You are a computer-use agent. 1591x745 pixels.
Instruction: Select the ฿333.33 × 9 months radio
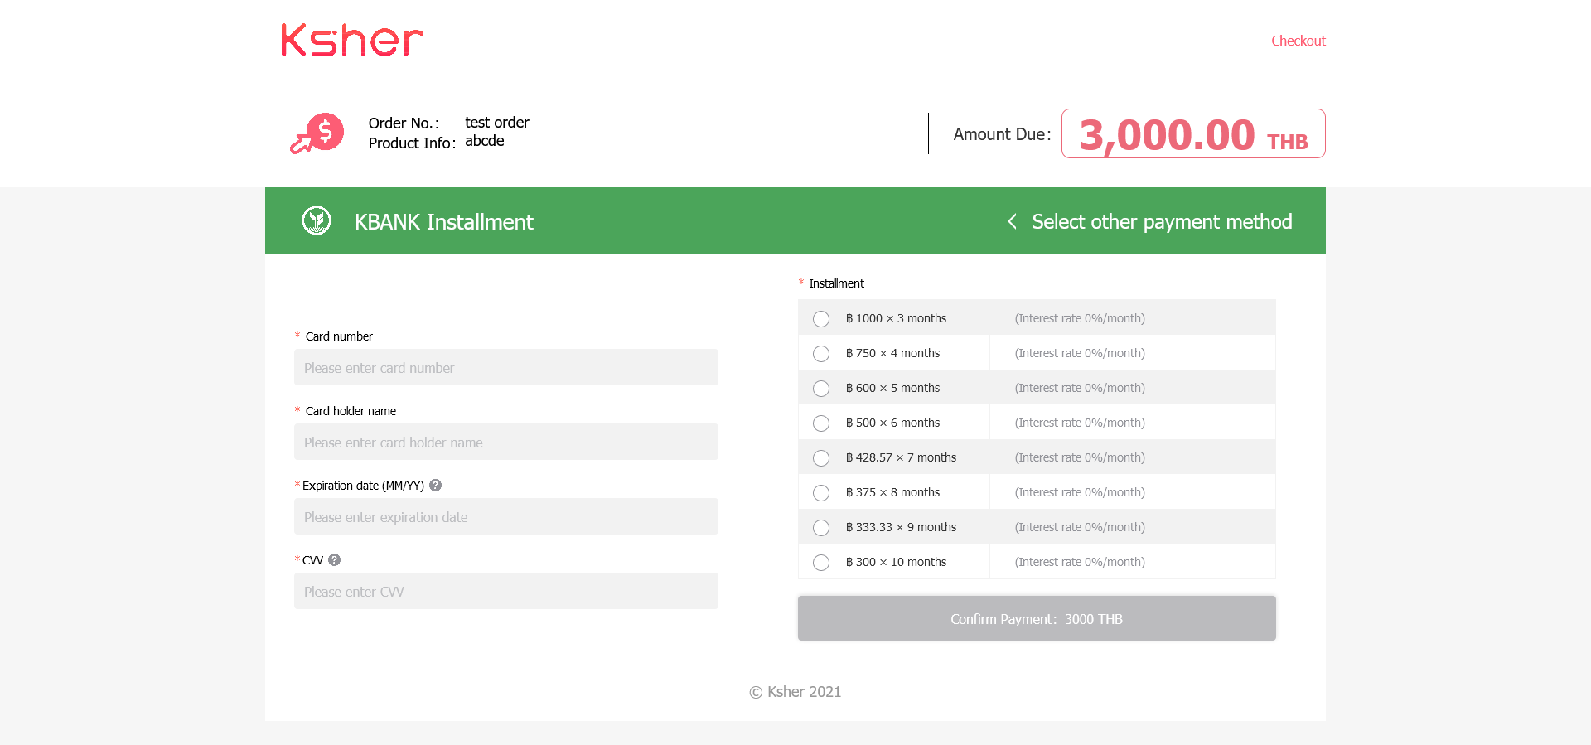tap(821, 528)
